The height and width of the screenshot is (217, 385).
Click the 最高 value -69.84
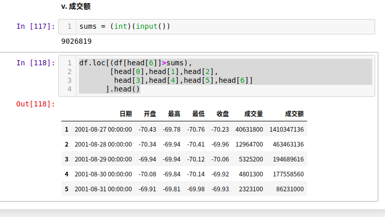(x=172, y=174)
